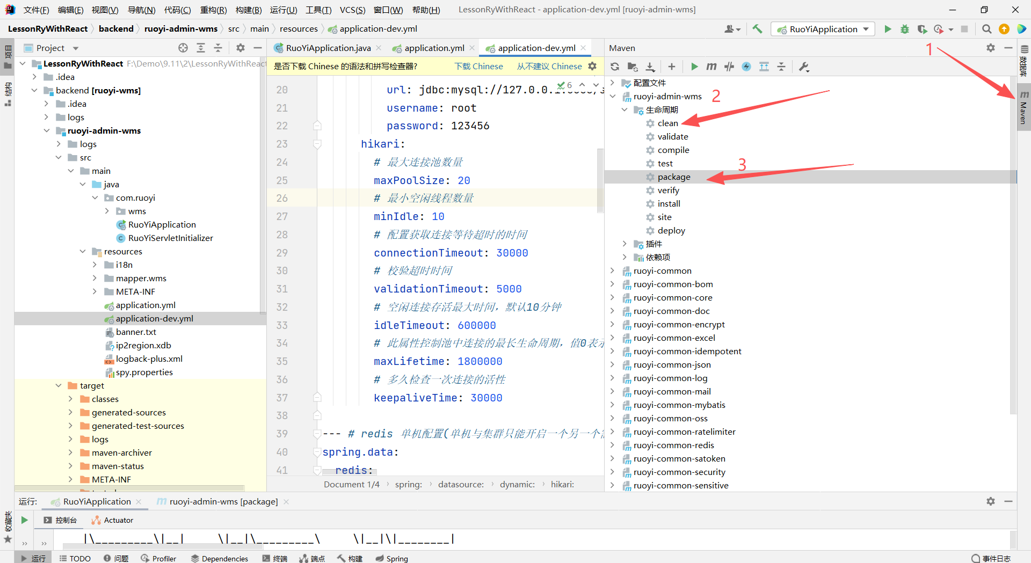Download sources and documentation in Maven panel

coord(650,67)
